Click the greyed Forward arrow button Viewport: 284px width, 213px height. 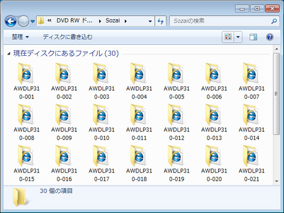pos(24,21)
